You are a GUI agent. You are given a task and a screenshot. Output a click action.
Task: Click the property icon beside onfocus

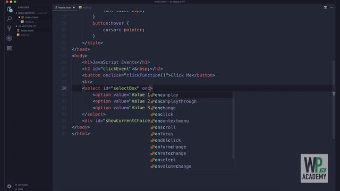[x=152, y=134]
